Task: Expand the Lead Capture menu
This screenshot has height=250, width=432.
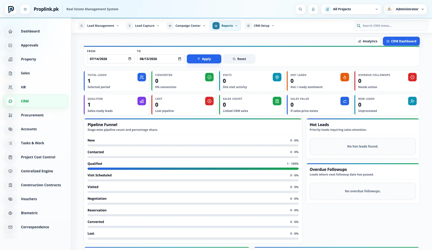Action: pyautogui.click(x=143, y=26)
